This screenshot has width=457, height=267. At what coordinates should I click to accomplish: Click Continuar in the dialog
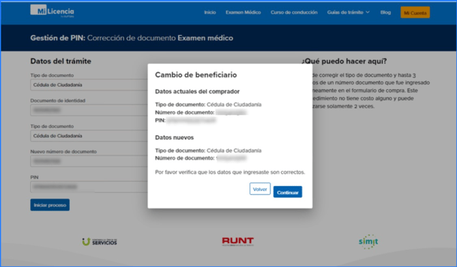point(288,192)
